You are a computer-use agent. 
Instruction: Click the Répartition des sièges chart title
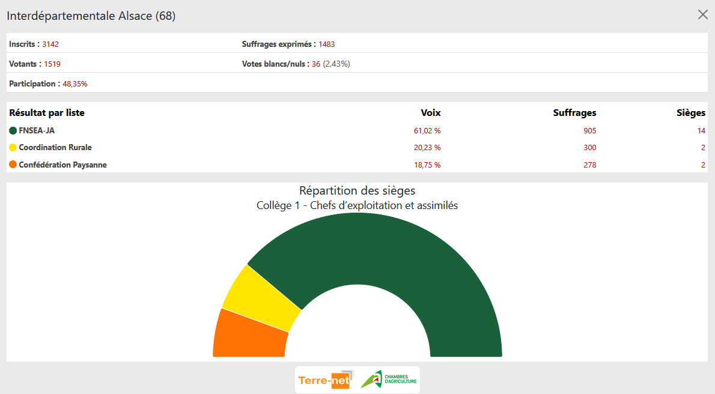pyautogui.click(x=357, y=190)
